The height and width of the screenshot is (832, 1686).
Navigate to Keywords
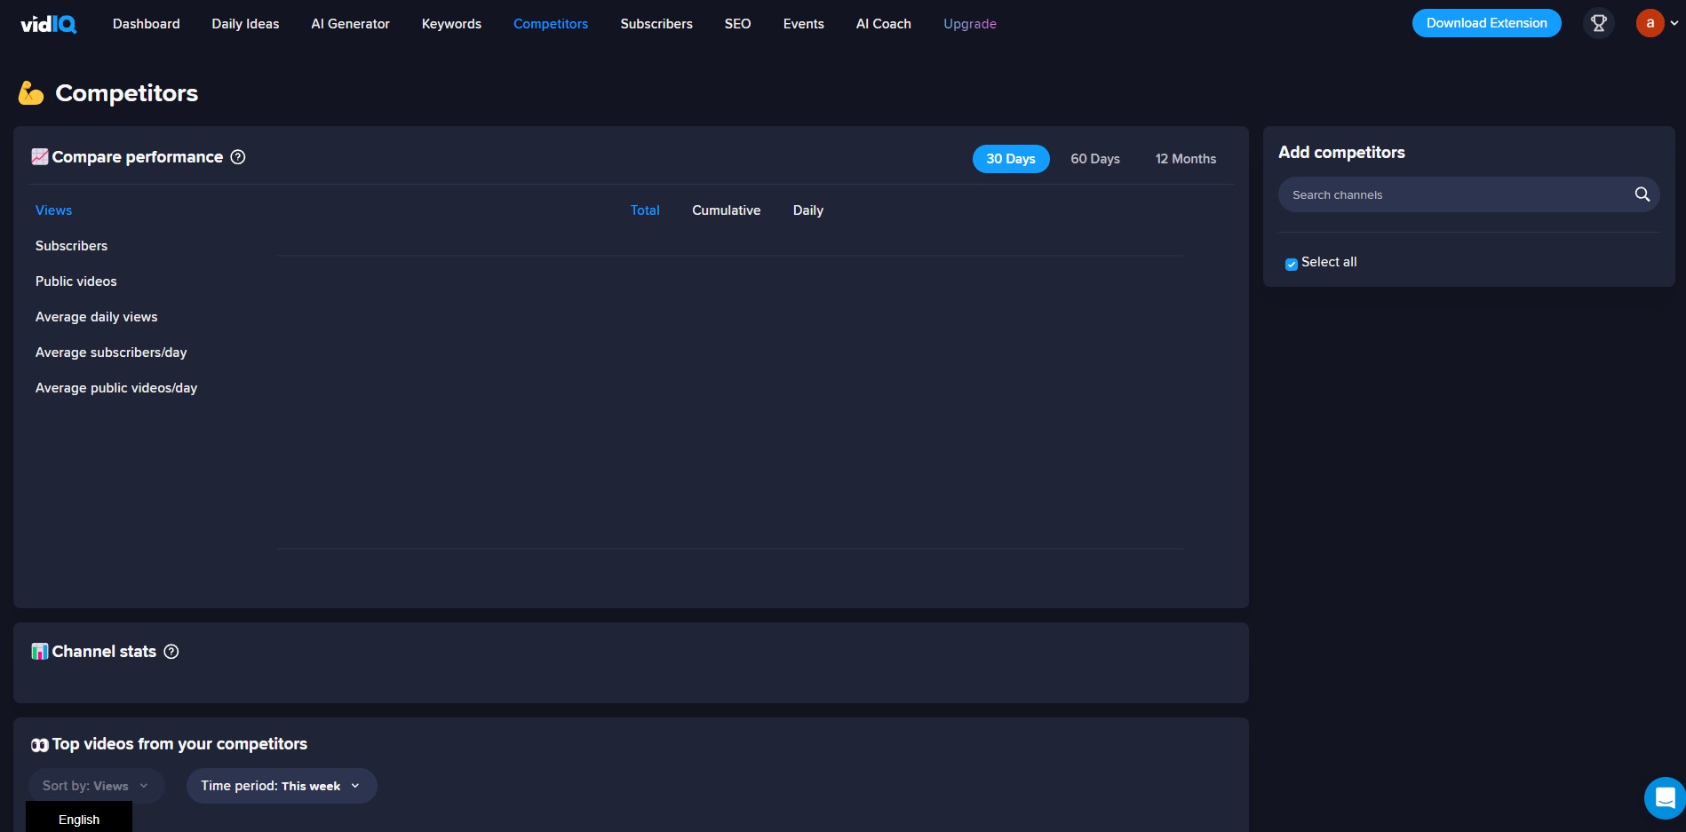(x=451, y=24)
